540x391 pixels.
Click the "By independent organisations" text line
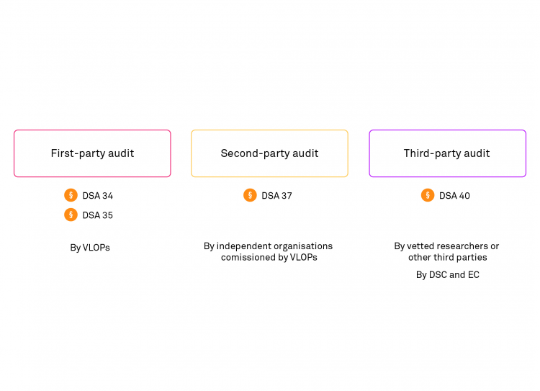pos(268,246)
